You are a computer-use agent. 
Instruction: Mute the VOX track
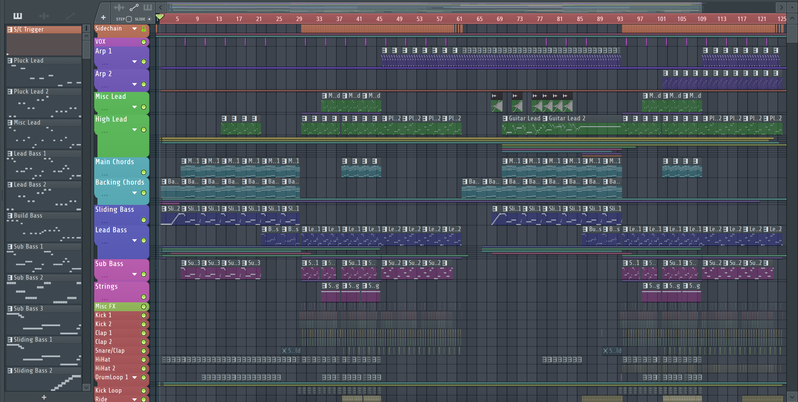pos(144,42)
